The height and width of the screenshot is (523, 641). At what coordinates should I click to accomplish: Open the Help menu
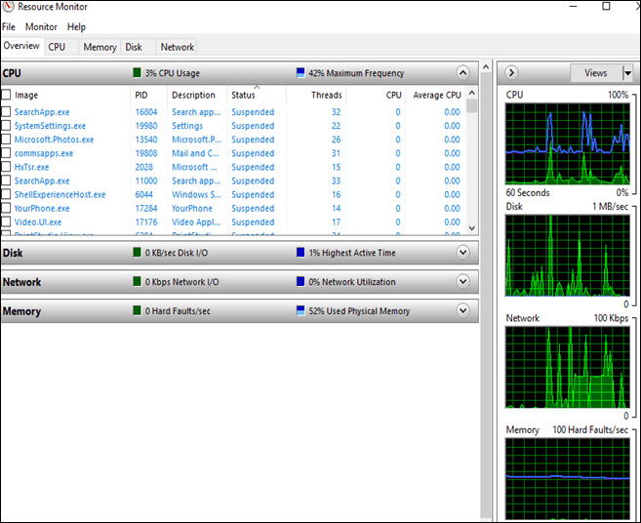(x=76, y=26)
